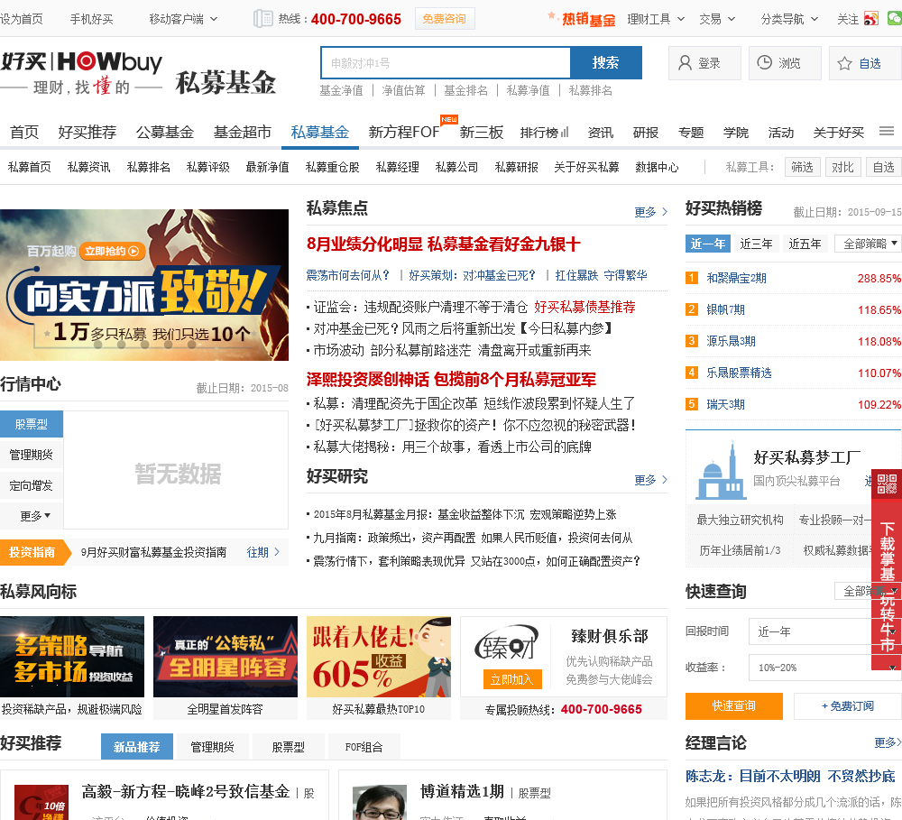
Task: Open the hamburger menu icon in navigation
Action: pos(887,132)
